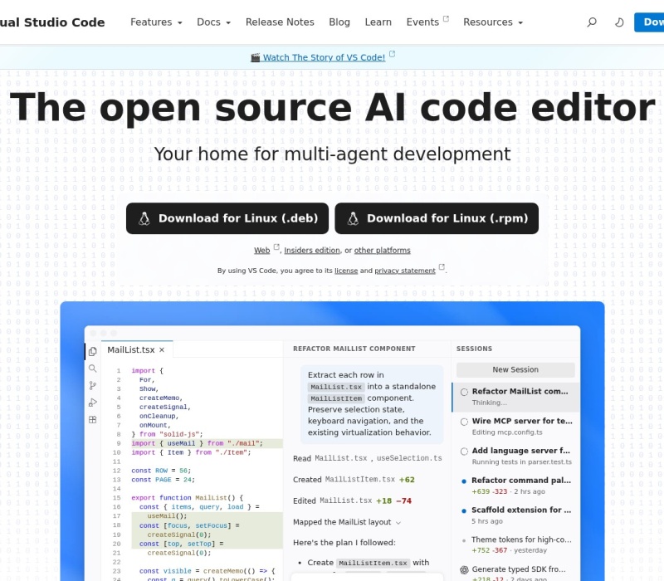Screen dimensions: 664x581
Task: Click the prompt bubble 'Extract each row in'
Action: 372,404
